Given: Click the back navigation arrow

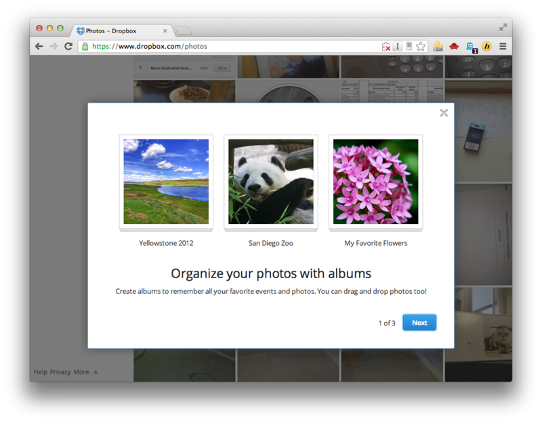Looking at the screenshot, I should [39, 46].
